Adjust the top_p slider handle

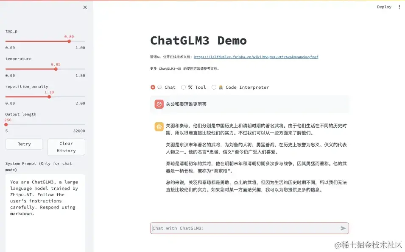tap(69, 41)
